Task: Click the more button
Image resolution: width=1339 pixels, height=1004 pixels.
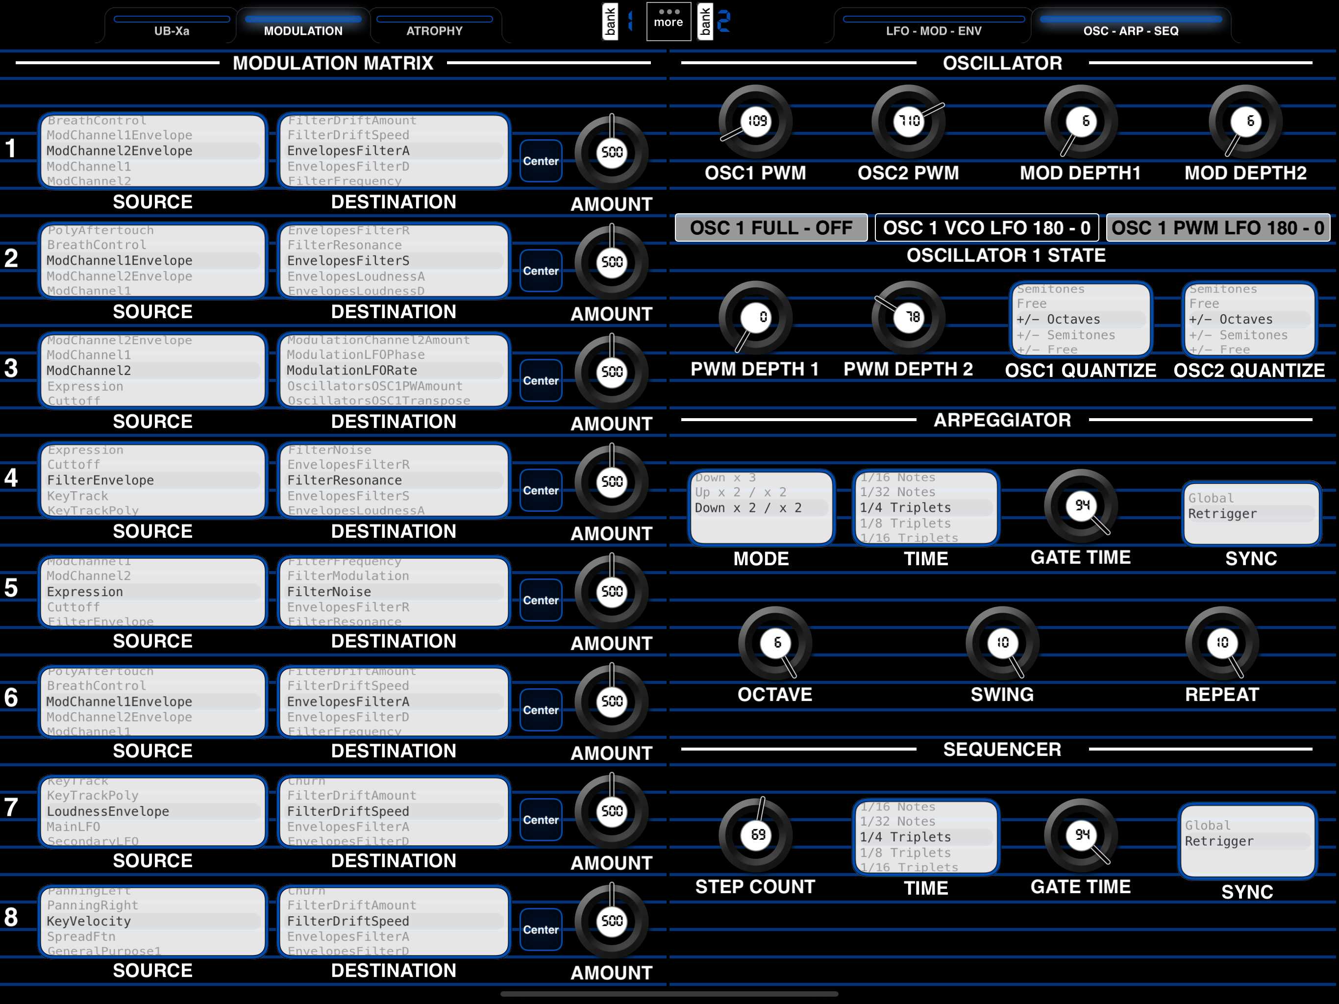Action: point(669,22)
